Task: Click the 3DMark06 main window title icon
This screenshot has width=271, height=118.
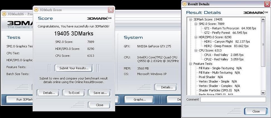Action: 4,14
